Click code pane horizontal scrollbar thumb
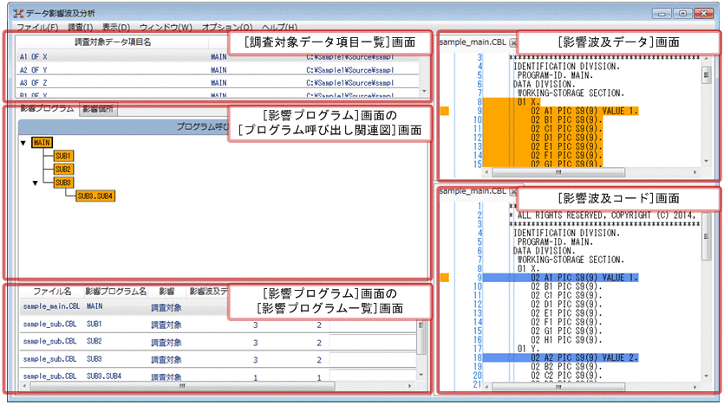This screenshot has height=405, width=724. point(558,388)
